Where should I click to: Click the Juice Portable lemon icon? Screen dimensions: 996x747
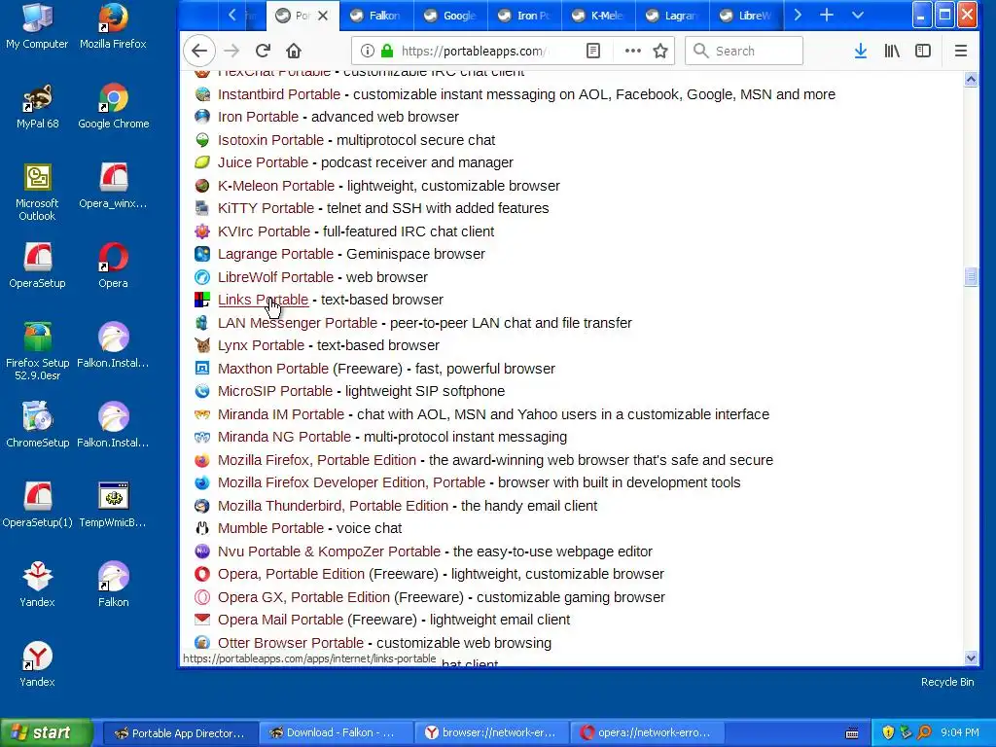(202, 162)
